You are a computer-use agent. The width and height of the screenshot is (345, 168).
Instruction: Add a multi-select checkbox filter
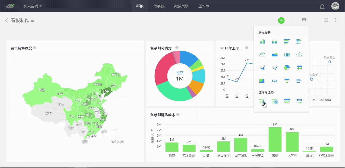(274, 101)
